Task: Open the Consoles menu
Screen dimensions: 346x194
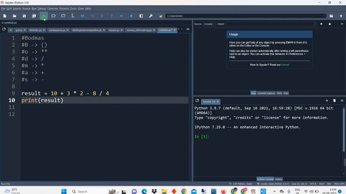Action: (52, 9)
